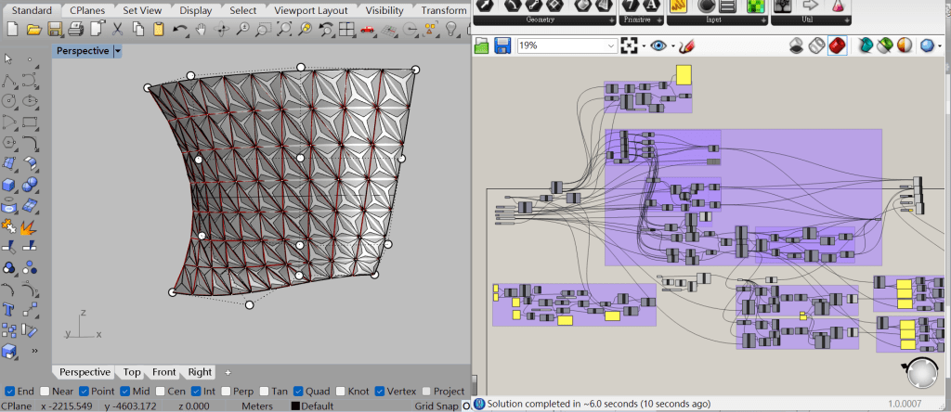Open dropdown arrow next to zoom extents icon

643,45
